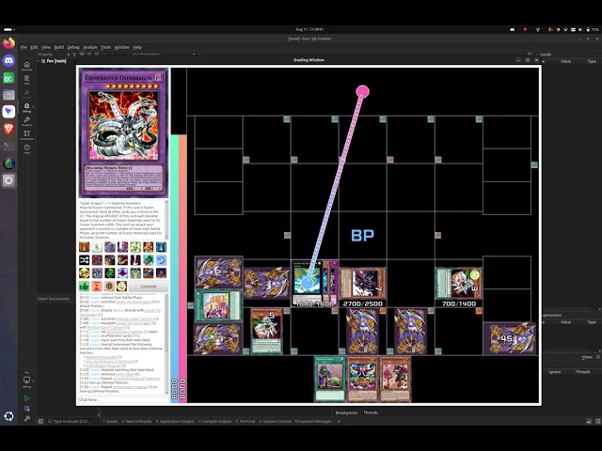602x451 pixels.
Task: Switch to Edit mode in Qt Creator sidebar
Action: (27, 79)
